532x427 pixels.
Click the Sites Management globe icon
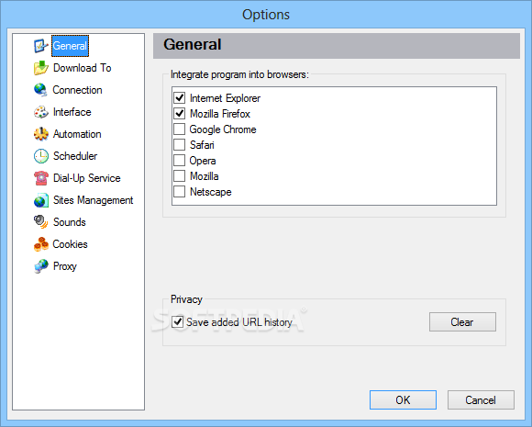click(x=40, y=200)
